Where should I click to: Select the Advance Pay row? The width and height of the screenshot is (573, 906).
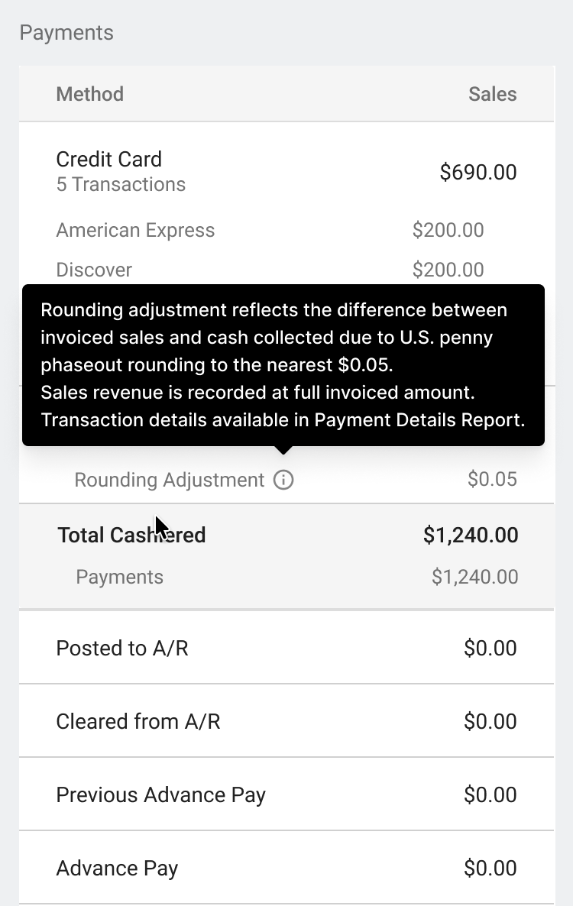(286, 868)
